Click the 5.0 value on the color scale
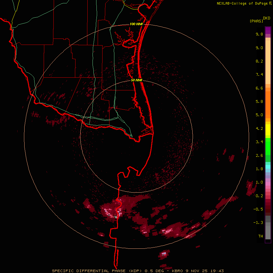273x273 pixels. click(259, 115)
